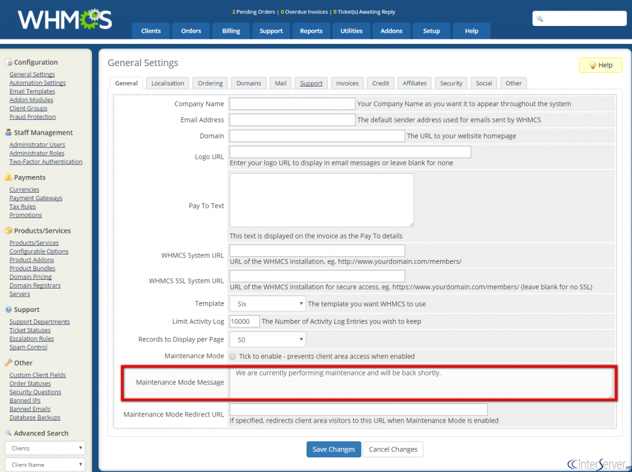Focus the Company Name input field

pyautogui.click(x=292, y=104)
